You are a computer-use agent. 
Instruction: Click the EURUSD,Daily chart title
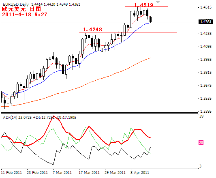click(16, 4)
